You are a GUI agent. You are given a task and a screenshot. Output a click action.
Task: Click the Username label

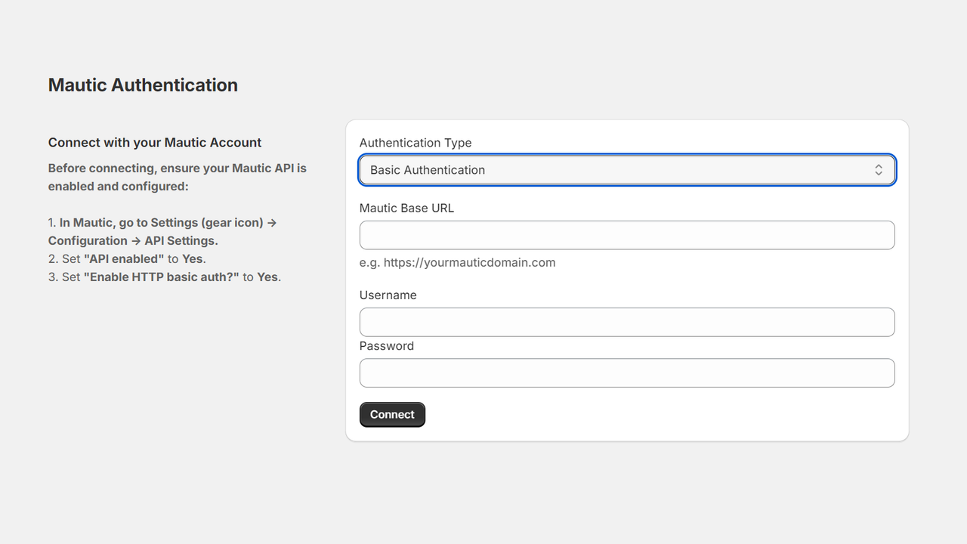[388, 295]
